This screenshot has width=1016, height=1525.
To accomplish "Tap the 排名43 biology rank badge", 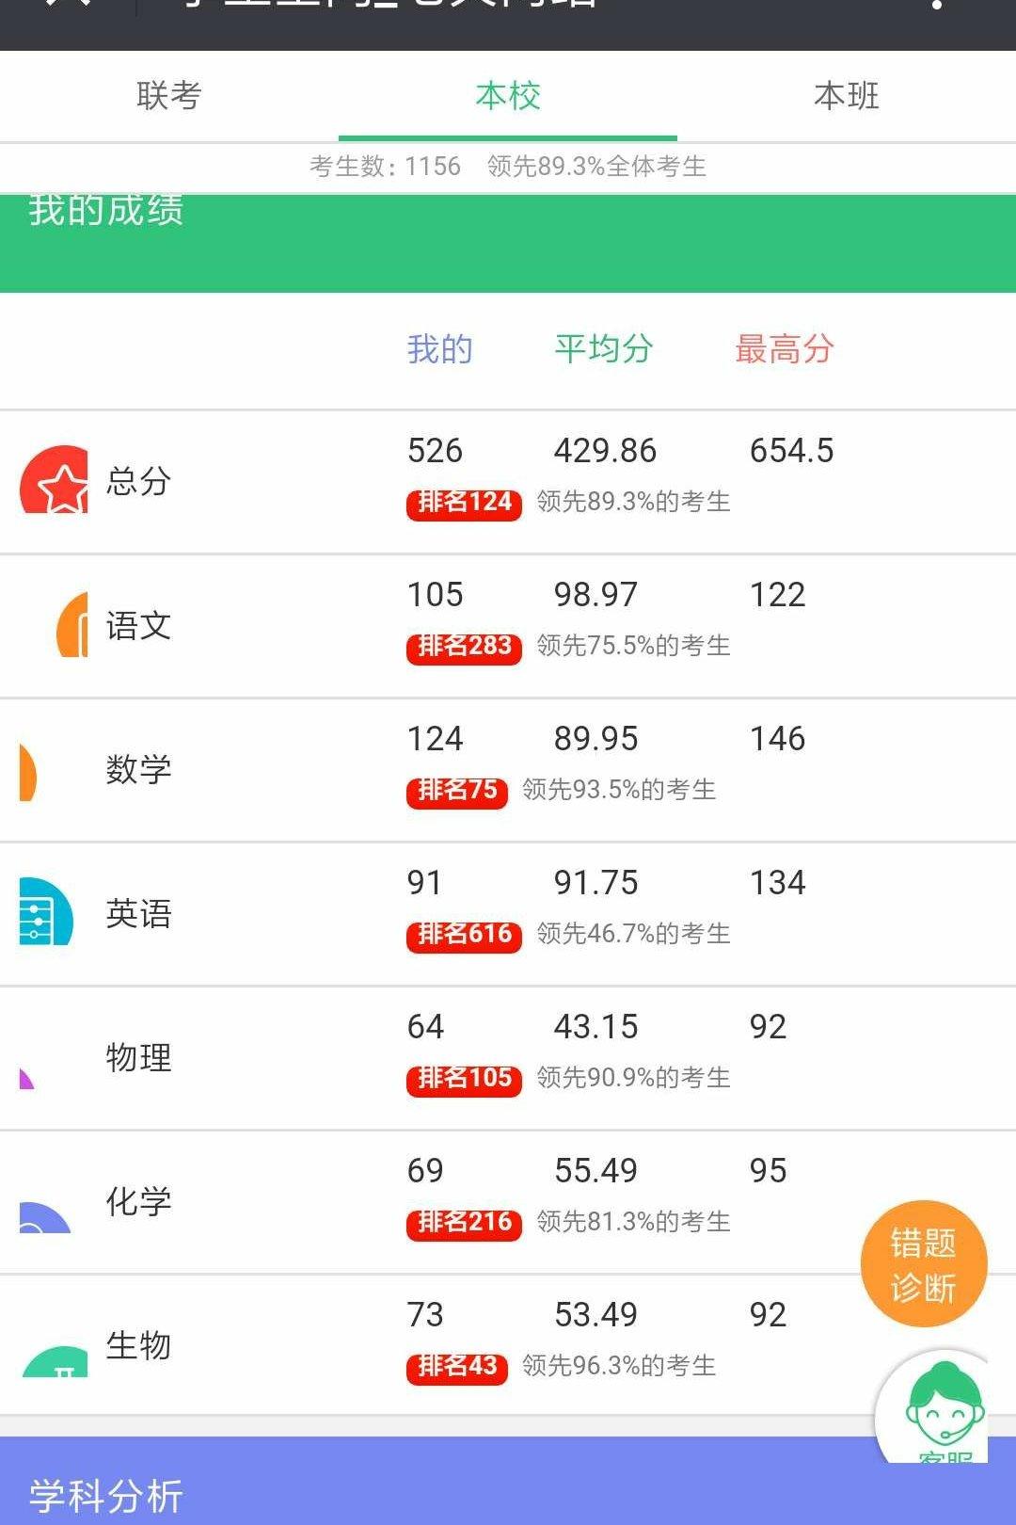I will pos(457,1367).
